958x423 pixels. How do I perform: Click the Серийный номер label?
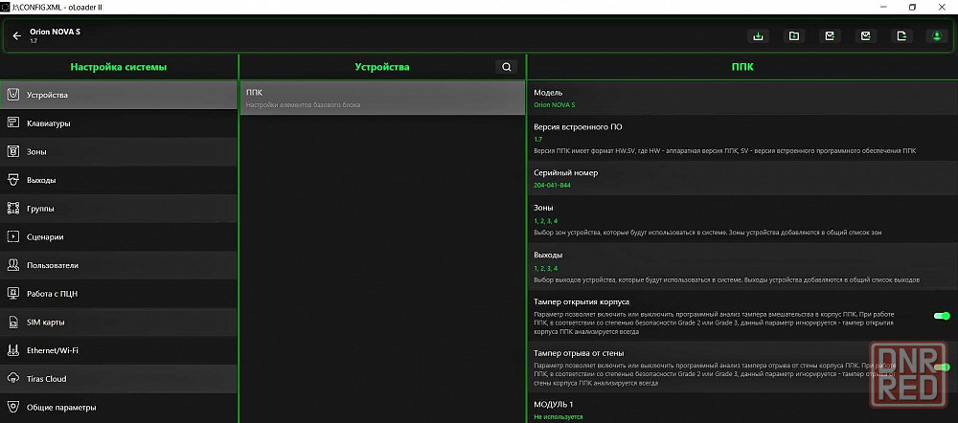(566, 172)
